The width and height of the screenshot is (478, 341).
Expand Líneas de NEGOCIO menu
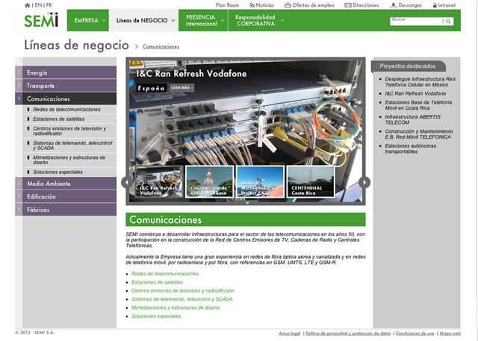(x=143, y=20)
